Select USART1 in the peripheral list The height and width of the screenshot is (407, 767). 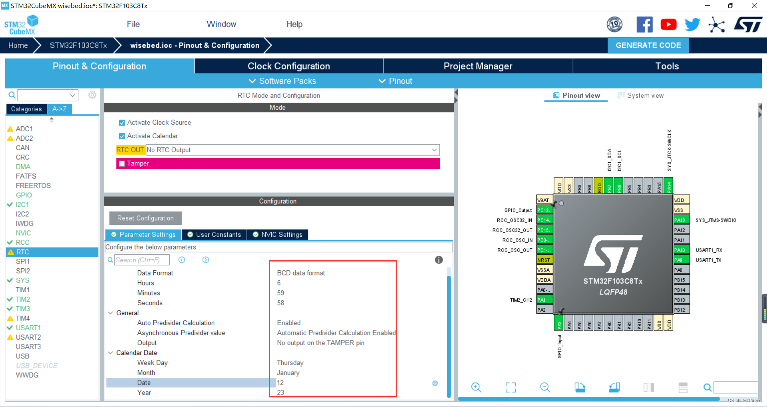[28, 328]
